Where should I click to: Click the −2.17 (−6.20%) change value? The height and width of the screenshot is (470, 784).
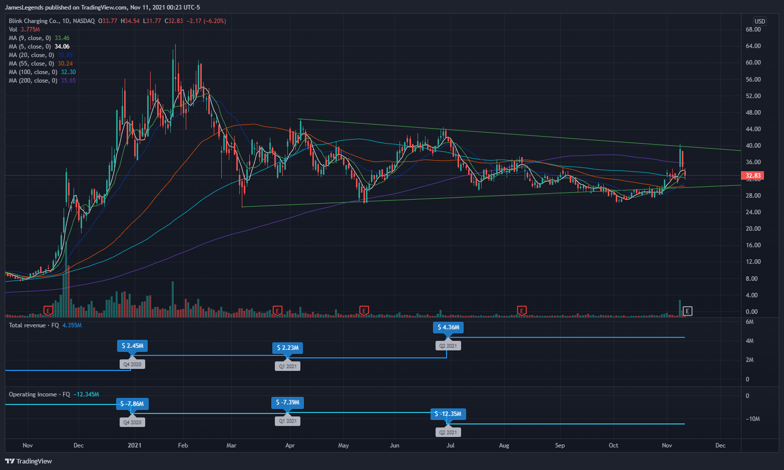206,21
